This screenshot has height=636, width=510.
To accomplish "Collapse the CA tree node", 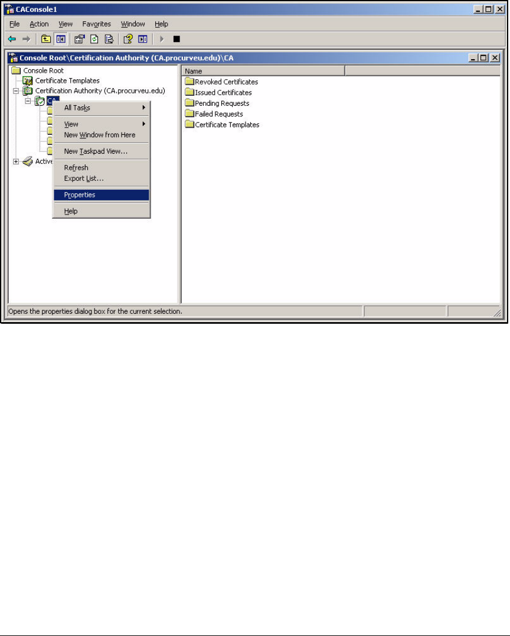I will tap(28, 101).
